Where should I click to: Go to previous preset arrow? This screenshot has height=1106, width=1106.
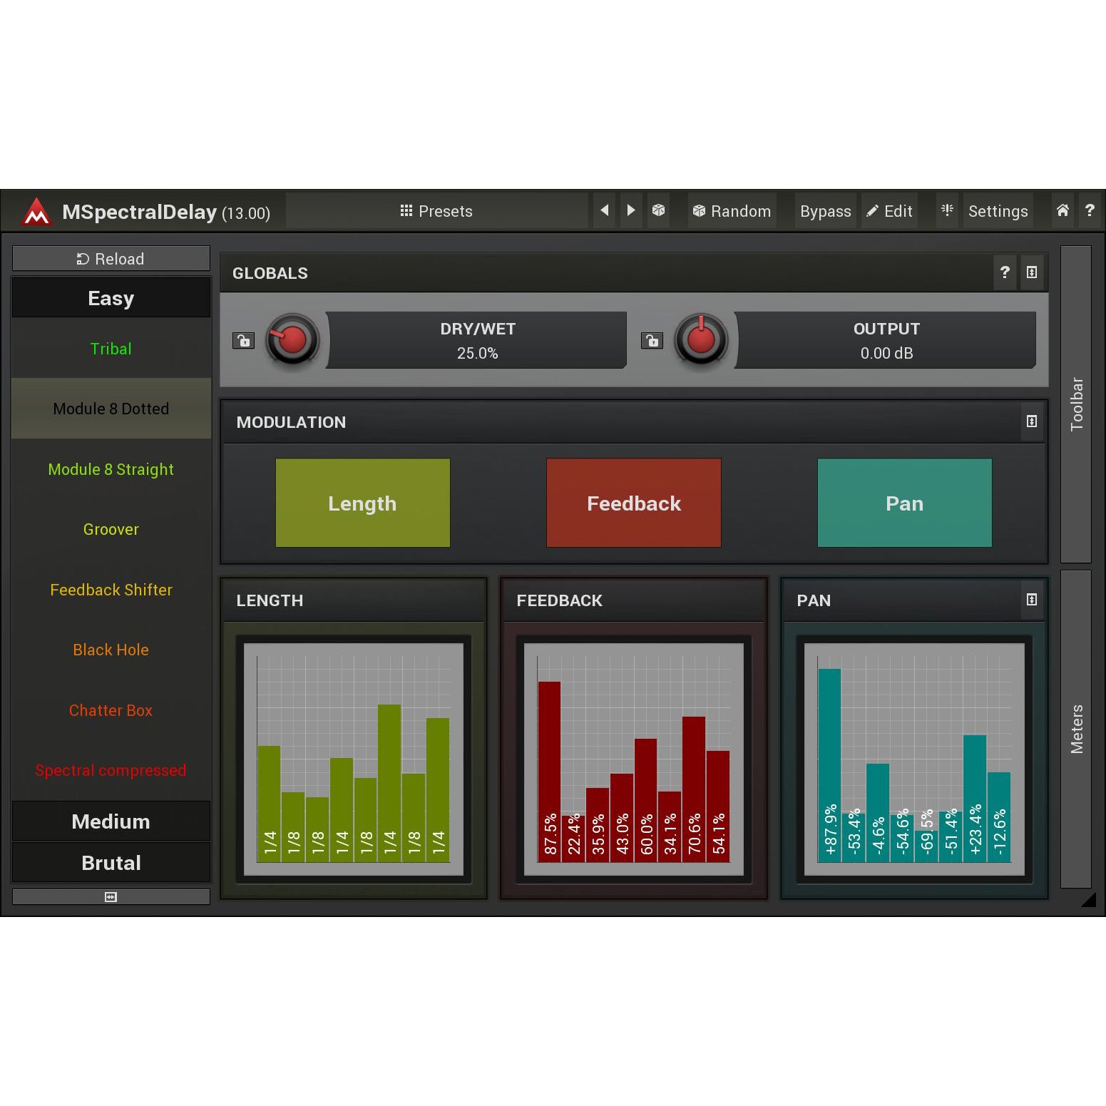[604, 210]
